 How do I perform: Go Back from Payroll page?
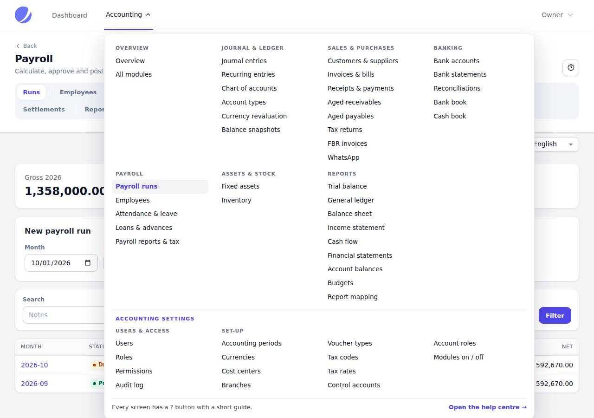pos(26,46)
